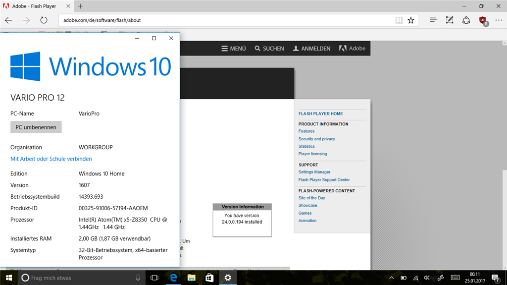Open the Animation link
Image resolution: width=507 pixels, height=285 pixels.
307,221
